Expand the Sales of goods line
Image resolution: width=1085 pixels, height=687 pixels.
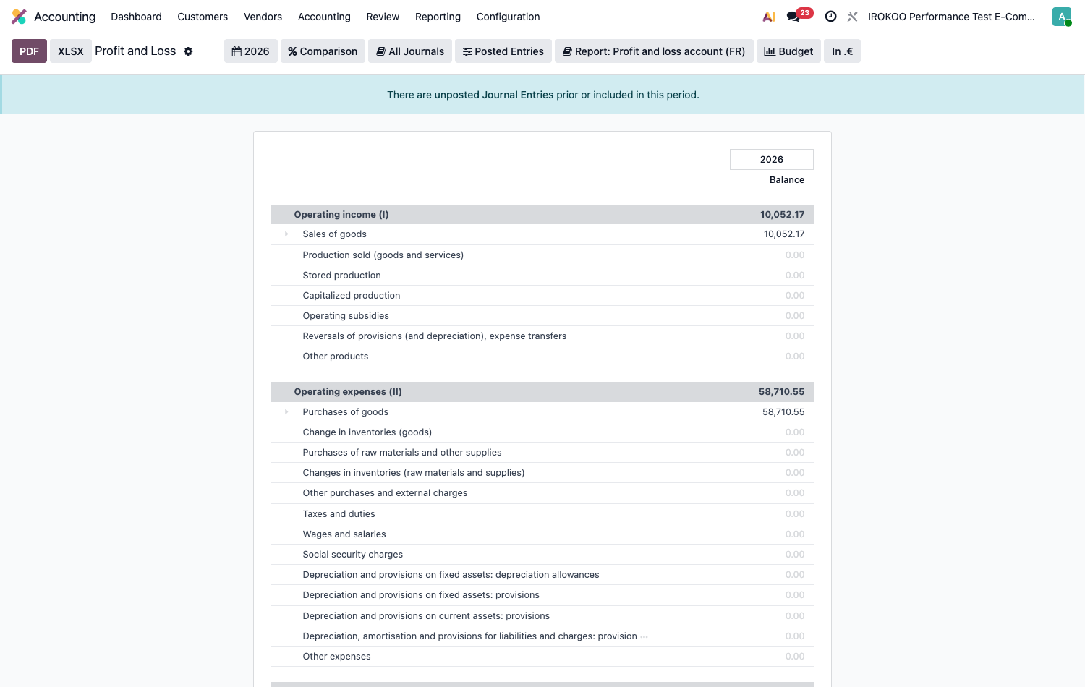[x=286, y=234]
